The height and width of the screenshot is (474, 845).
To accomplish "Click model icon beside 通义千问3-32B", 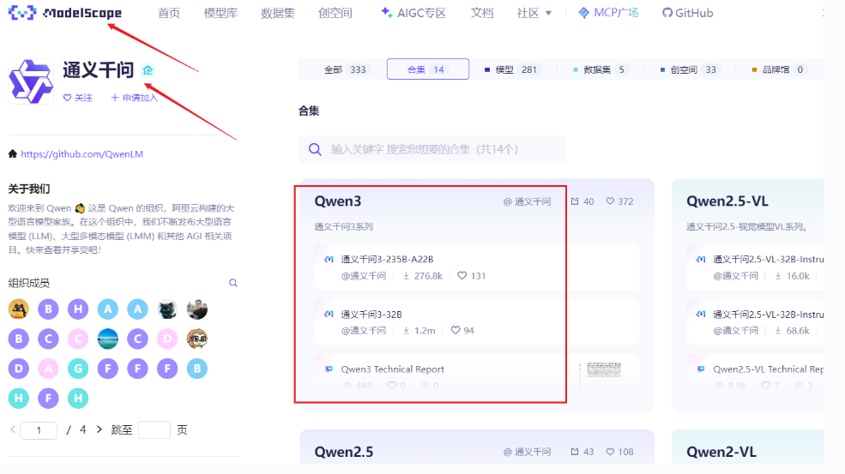I will (329, 314).
